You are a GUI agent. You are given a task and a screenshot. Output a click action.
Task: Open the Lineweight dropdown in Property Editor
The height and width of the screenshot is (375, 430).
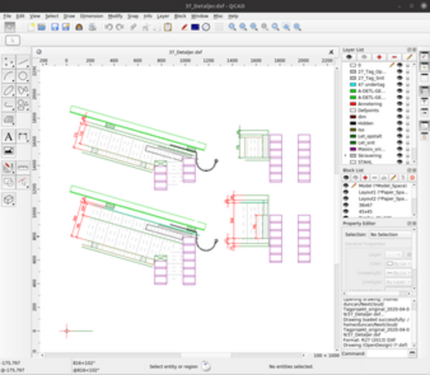[398, 273]
